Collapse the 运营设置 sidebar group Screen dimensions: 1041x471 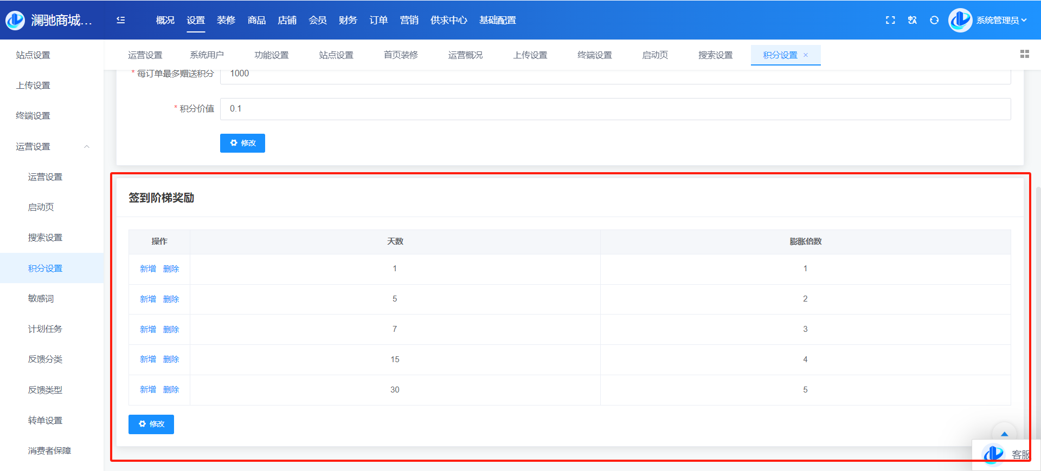[x=87, y=147]
